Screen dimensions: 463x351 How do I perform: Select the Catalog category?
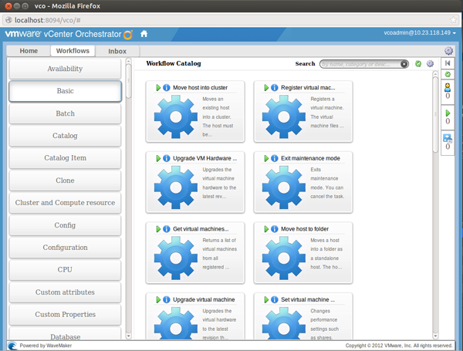65,136
